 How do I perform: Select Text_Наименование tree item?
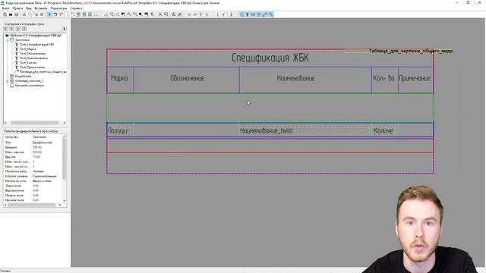pyautogui.click(x=33, y=58)
